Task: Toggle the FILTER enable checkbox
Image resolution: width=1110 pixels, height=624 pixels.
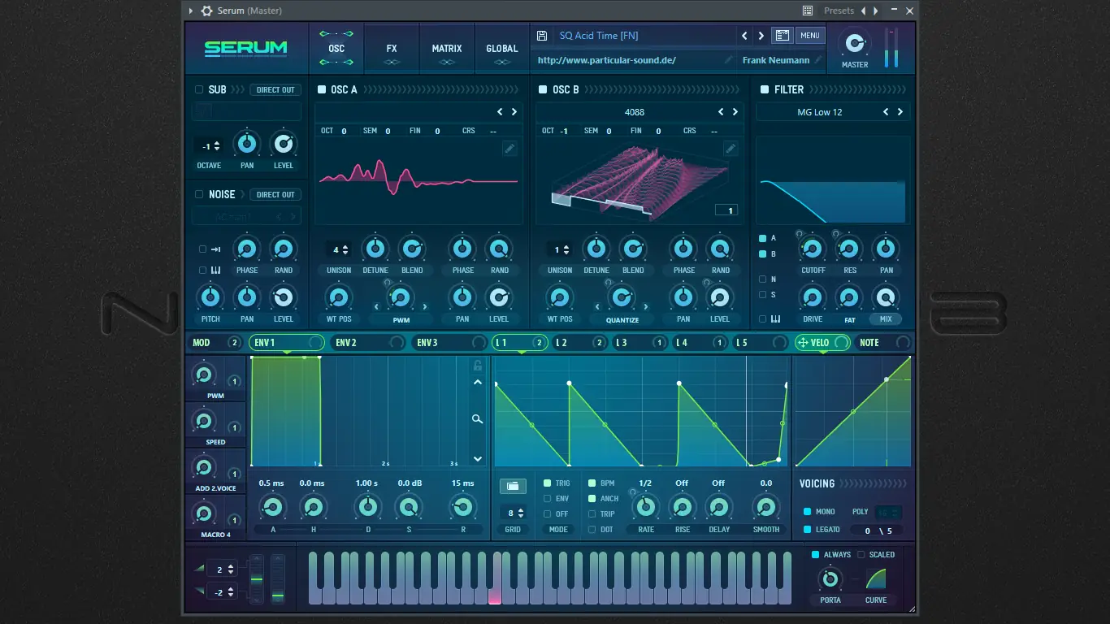Action: (x=765, y=89)
